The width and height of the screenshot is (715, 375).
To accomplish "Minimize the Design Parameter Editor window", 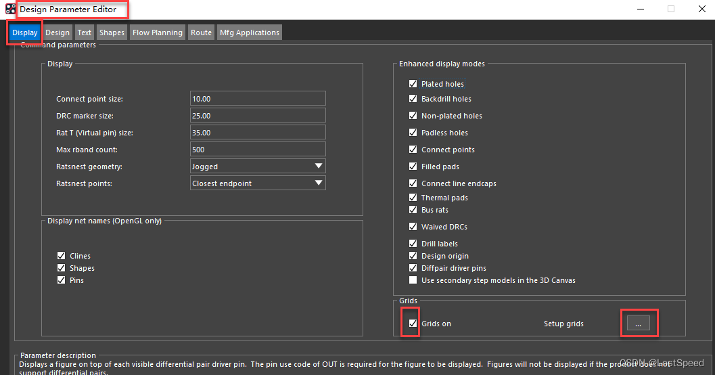I will pos(640,9).
